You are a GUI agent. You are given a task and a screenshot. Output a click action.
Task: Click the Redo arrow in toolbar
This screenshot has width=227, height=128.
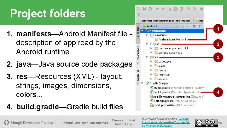163,9
